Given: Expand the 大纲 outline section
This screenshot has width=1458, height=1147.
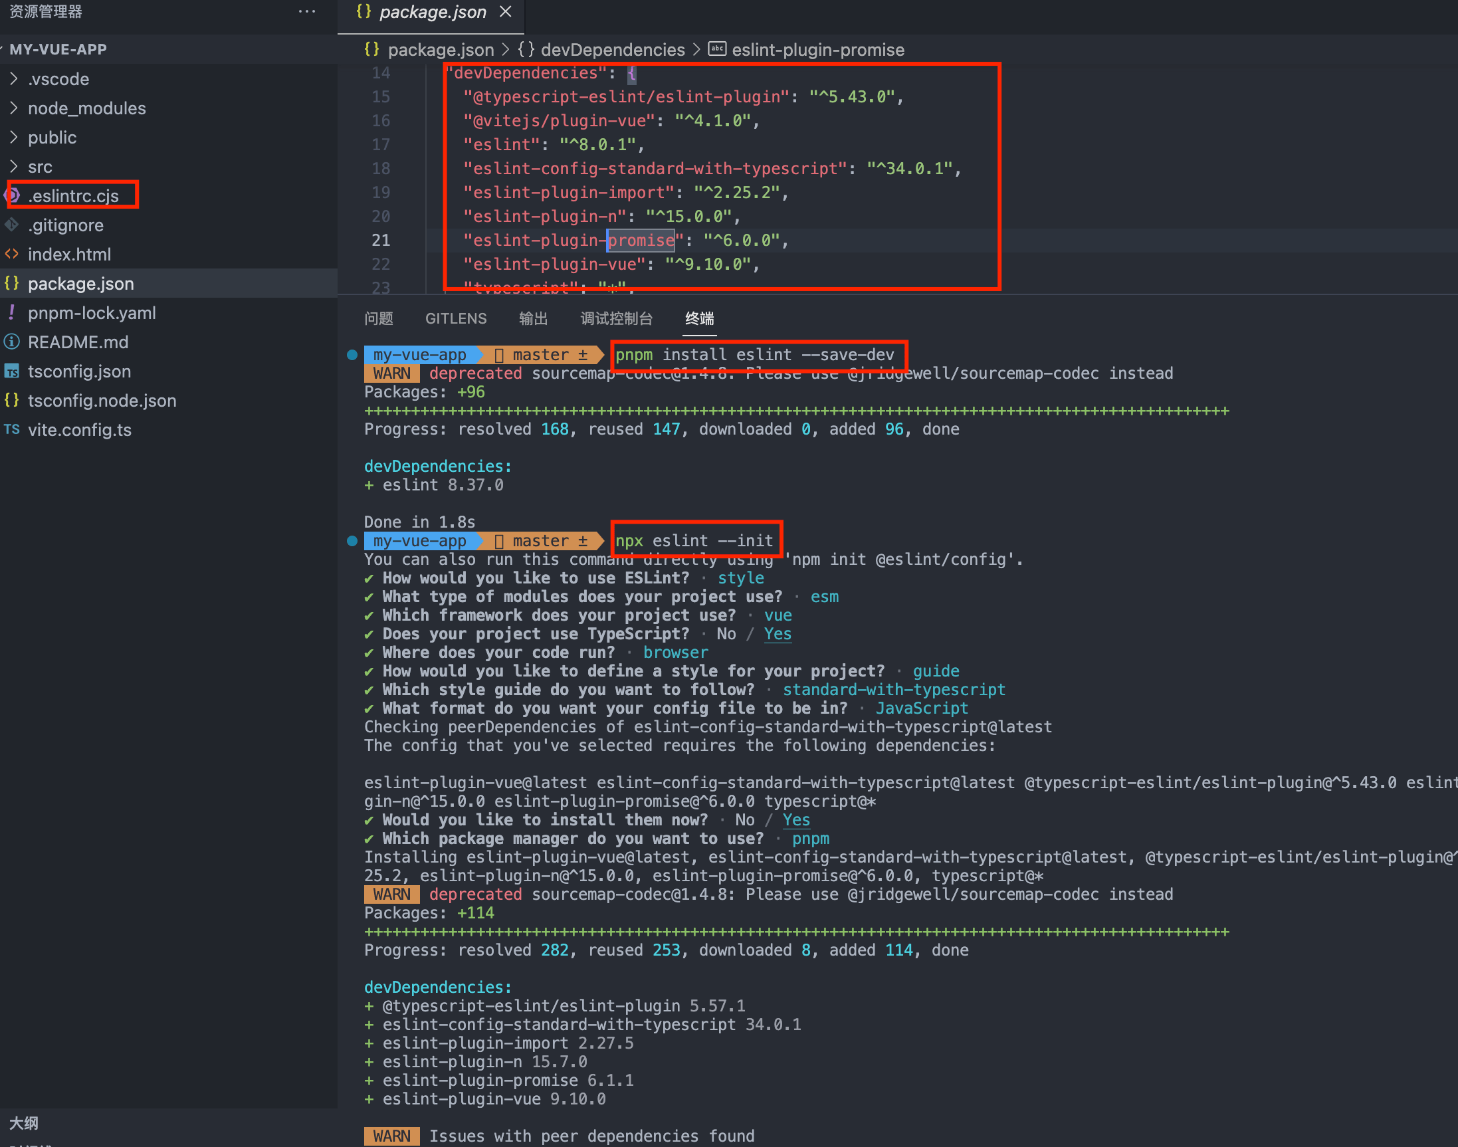Looking at the screenshot, I should 24,1123.
